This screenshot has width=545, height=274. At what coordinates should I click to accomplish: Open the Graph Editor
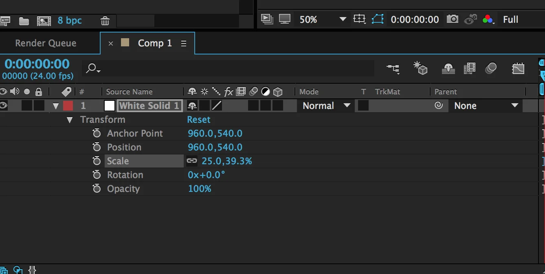(518, 68)
